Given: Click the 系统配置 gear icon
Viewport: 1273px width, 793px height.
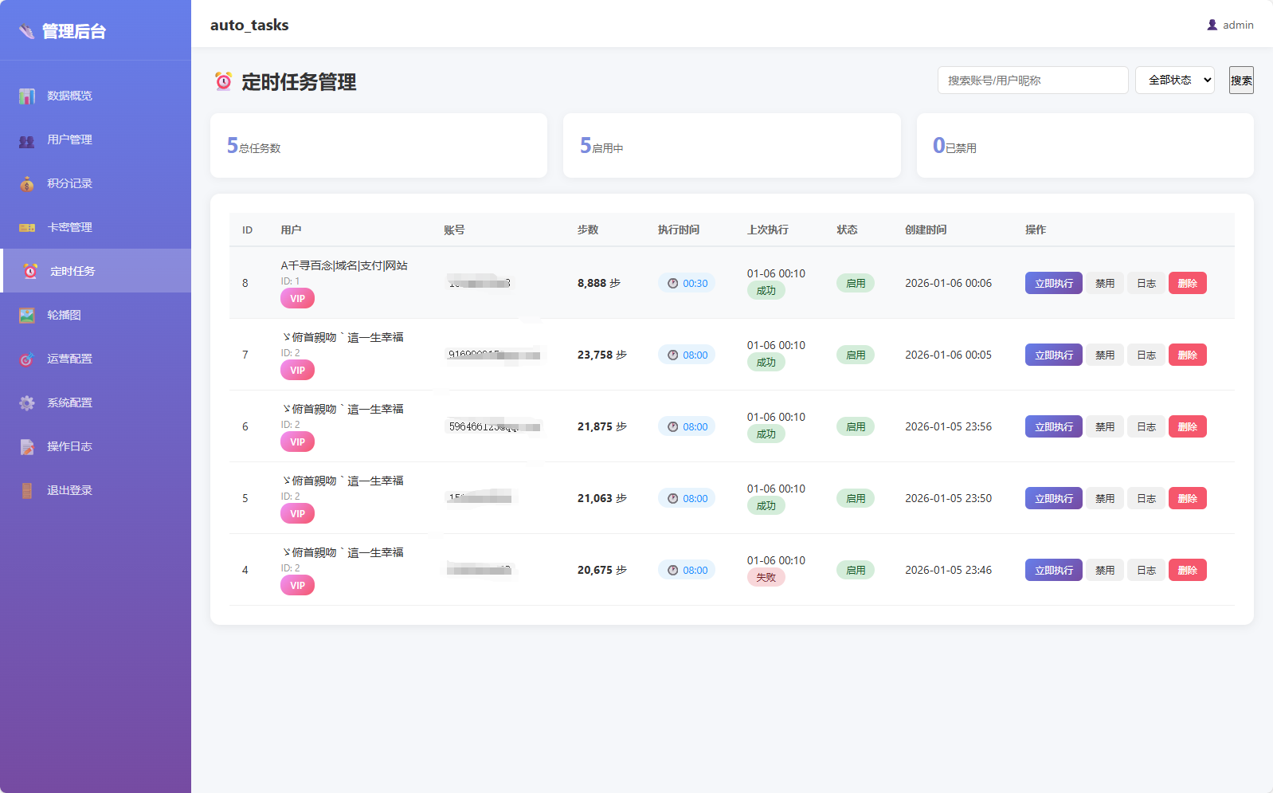Looking at the screenshot, I should 27,402.
